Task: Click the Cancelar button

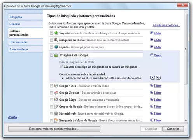Action: (x=173, y=129)
